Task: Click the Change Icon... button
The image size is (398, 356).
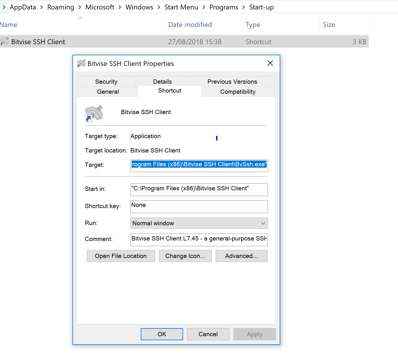Action: (x=185, y=256)
